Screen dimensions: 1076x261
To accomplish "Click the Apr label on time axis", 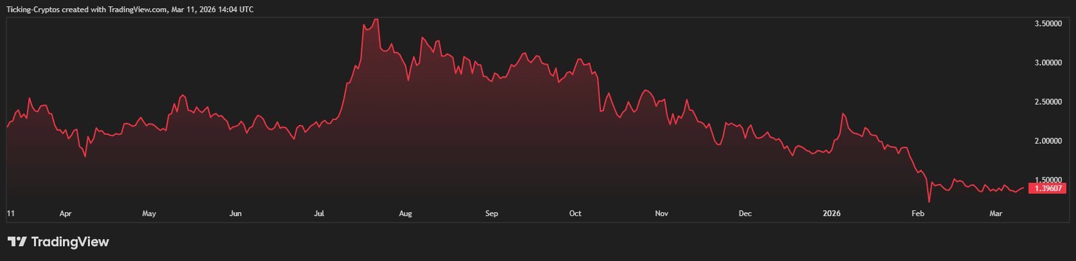I will pos(65,214).
